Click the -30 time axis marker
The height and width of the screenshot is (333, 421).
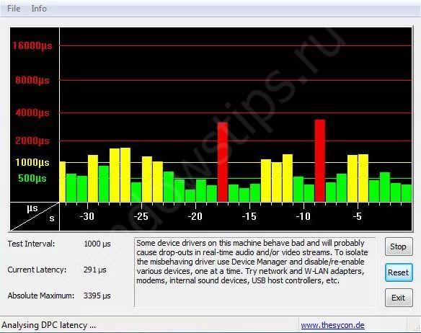tap(87, 216)
